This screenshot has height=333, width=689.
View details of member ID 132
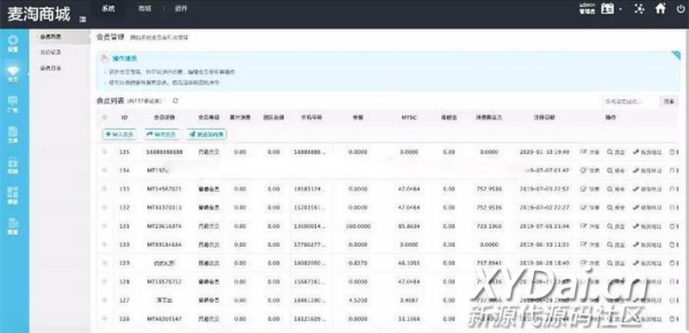[x=616, y=207]
